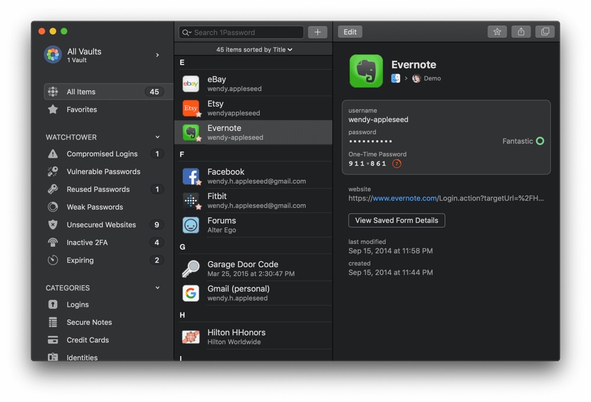Click the plus button to add item

[317, 32]
